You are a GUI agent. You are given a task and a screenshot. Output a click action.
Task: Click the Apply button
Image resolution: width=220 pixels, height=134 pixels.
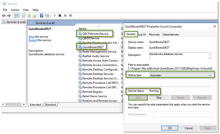tap(208, 128)
